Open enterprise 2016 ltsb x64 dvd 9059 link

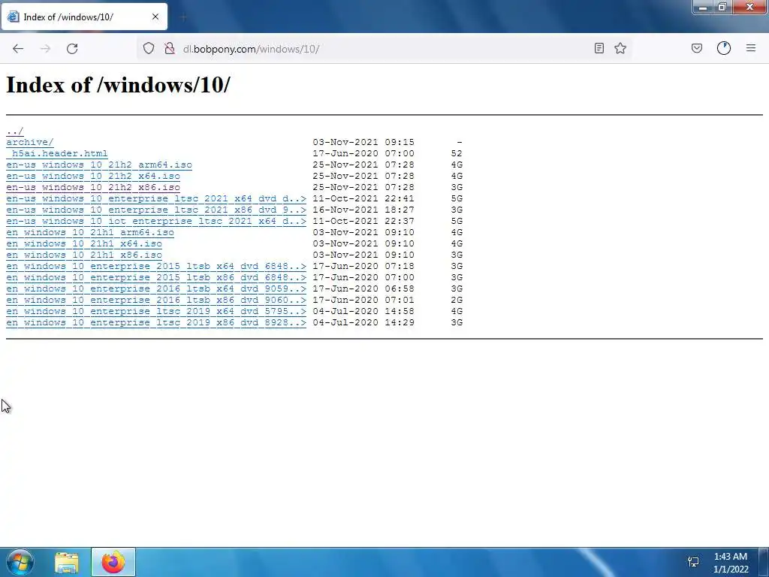[x=156, y=289]
